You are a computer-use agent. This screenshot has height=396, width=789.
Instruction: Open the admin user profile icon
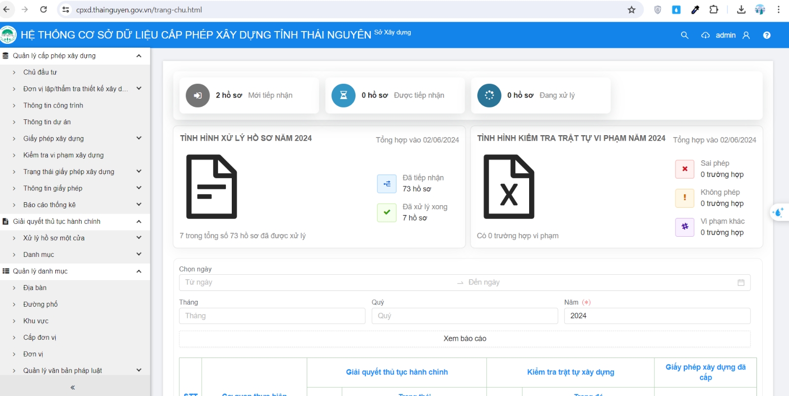pyautogui.click(x=746, y=35)
